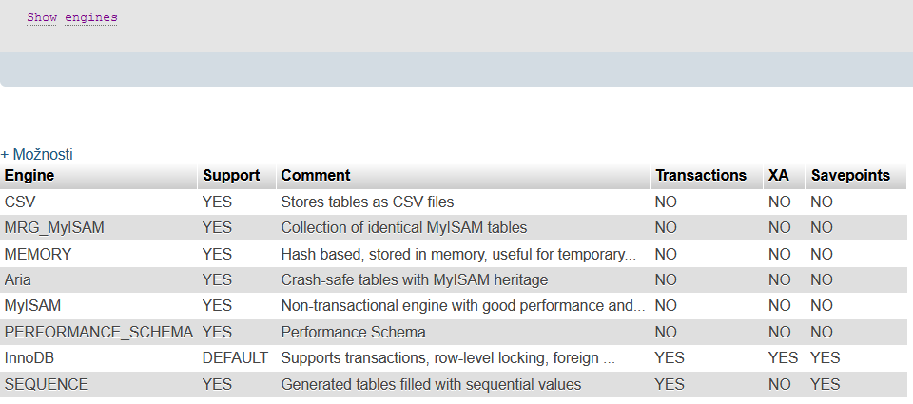Screen dimensions: 913x404
Task: Select the CSV engine row cell
Action: (x=98, y=202)
